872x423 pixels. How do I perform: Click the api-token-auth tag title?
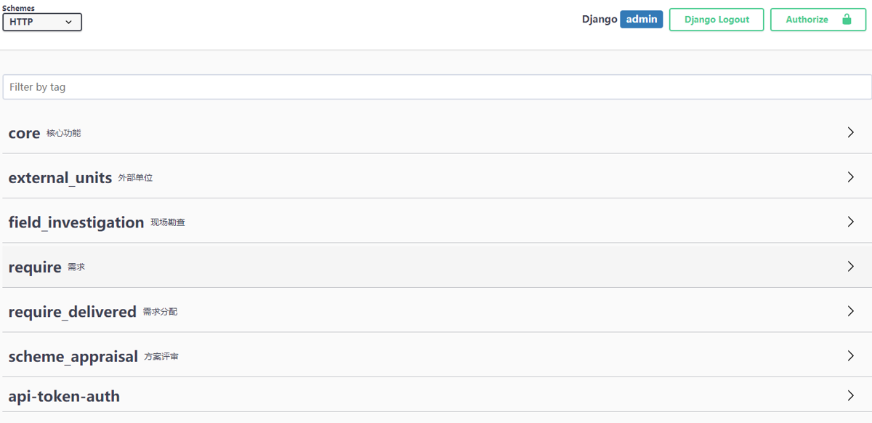[64, 396]
